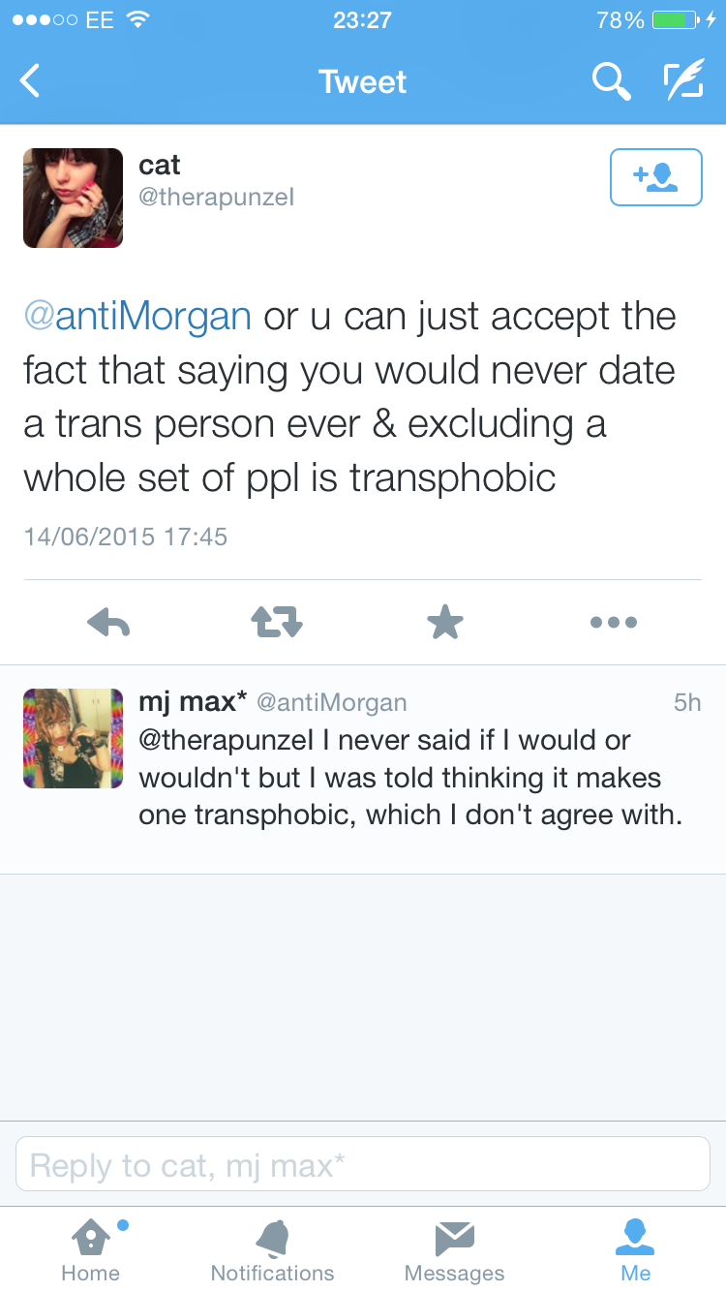Open mj max* reply tweet
Image resolution: width=726 pixels, height=1292 pixels.
(x=410, y=778)
